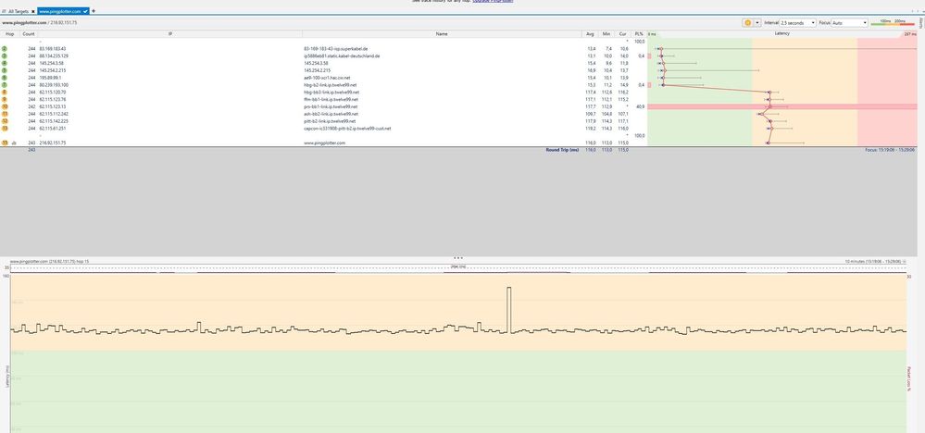Image resolution: width=925 pixels, height=433 pixels.
Task: Click the hop 11 circle icon
Action: [5, 114]
